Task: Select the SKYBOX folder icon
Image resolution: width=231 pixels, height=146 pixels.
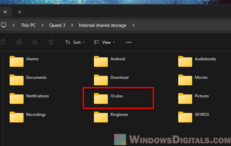Action: point(185,117)
